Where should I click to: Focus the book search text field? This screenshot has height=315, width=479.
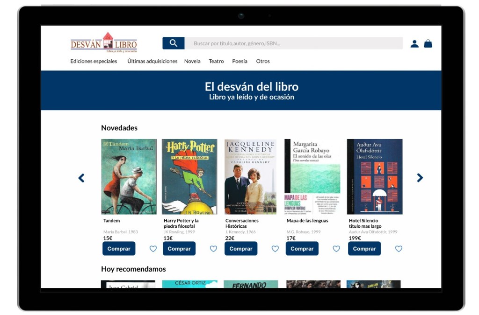coord(293,43)
